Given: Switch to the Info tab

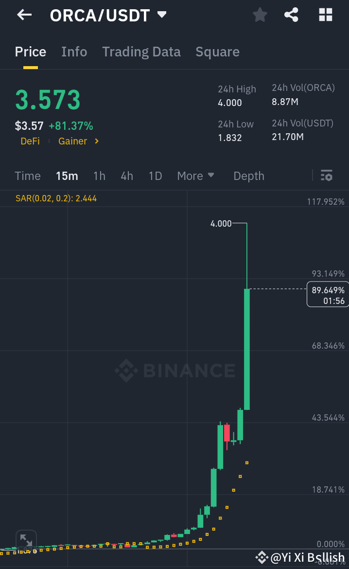Looking at the screenshot, I should pos(74,52).
